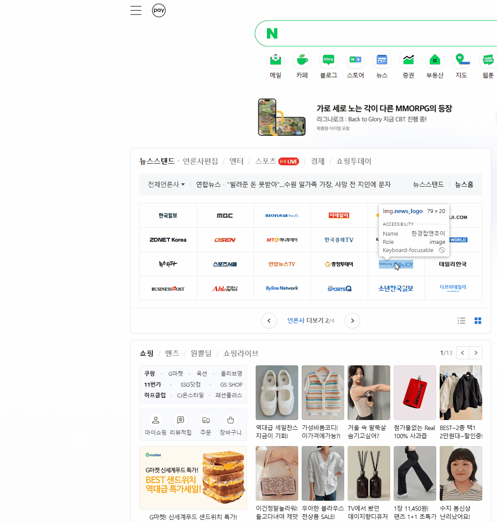This screenshot has width=497, height=522.
Task: Switch to the 언론사편집 tab
Action: coord(201,161)
